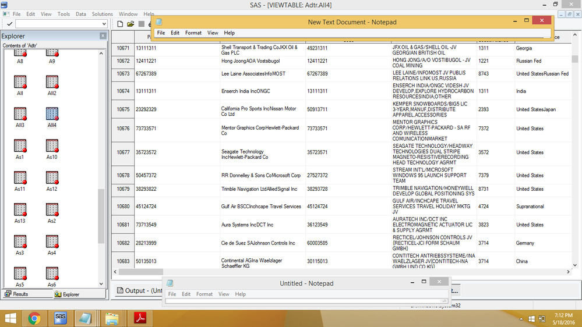
Task: Open File Explorer from the taskbar
Action: tap(112, 318)
